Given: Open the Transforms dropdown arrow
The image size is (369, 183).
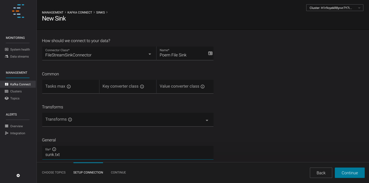Looking at the screenshot, I should point(207,120).
